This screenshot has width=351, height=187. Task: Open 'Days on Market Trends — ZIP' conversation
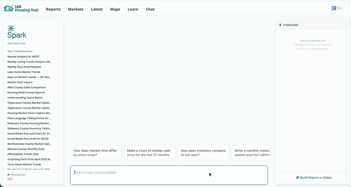29,77
